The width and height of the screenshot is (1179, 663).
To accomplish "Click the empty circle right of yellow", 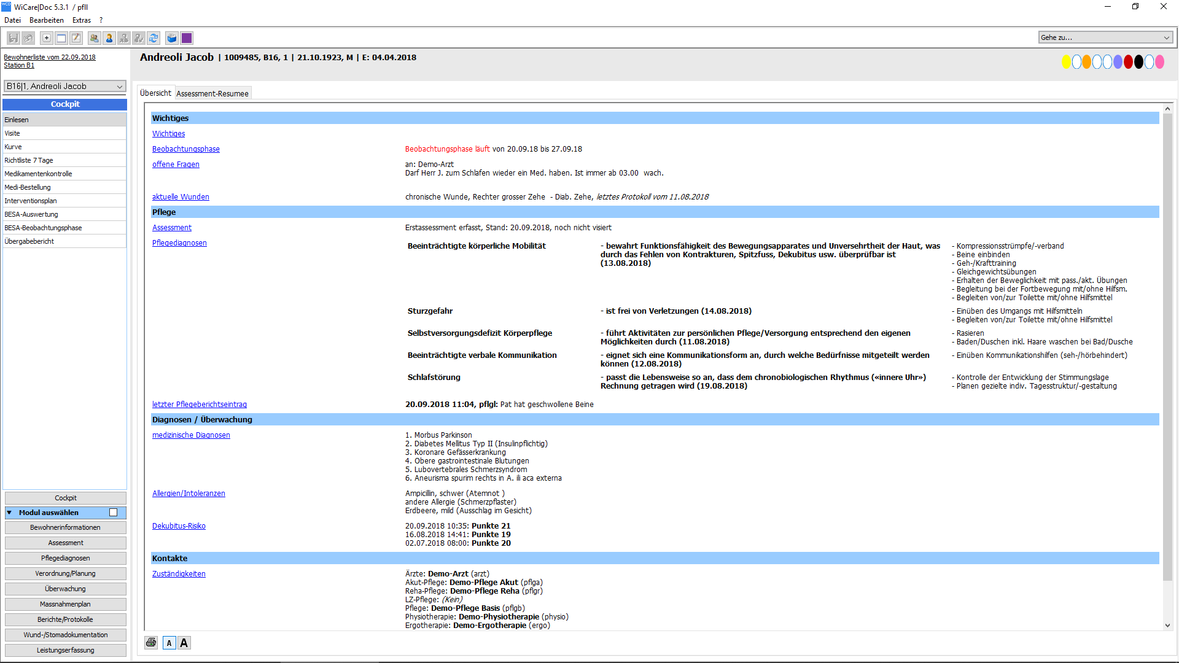I will click(1077, 62).
